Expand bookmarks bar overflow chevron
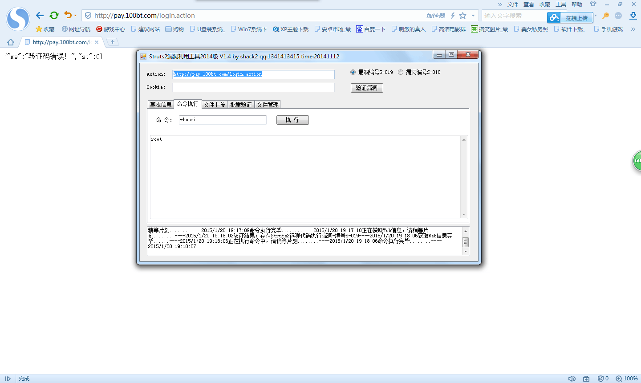 click(x=633, y=29)
